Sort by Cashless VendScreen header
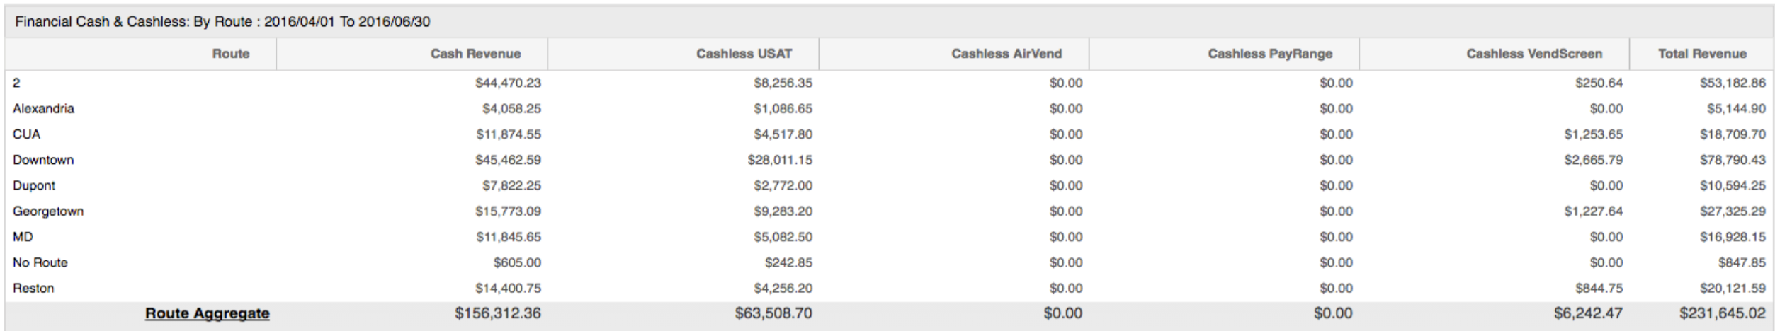The height and width of the screenshot is (331, 1775). point(1533,54)
